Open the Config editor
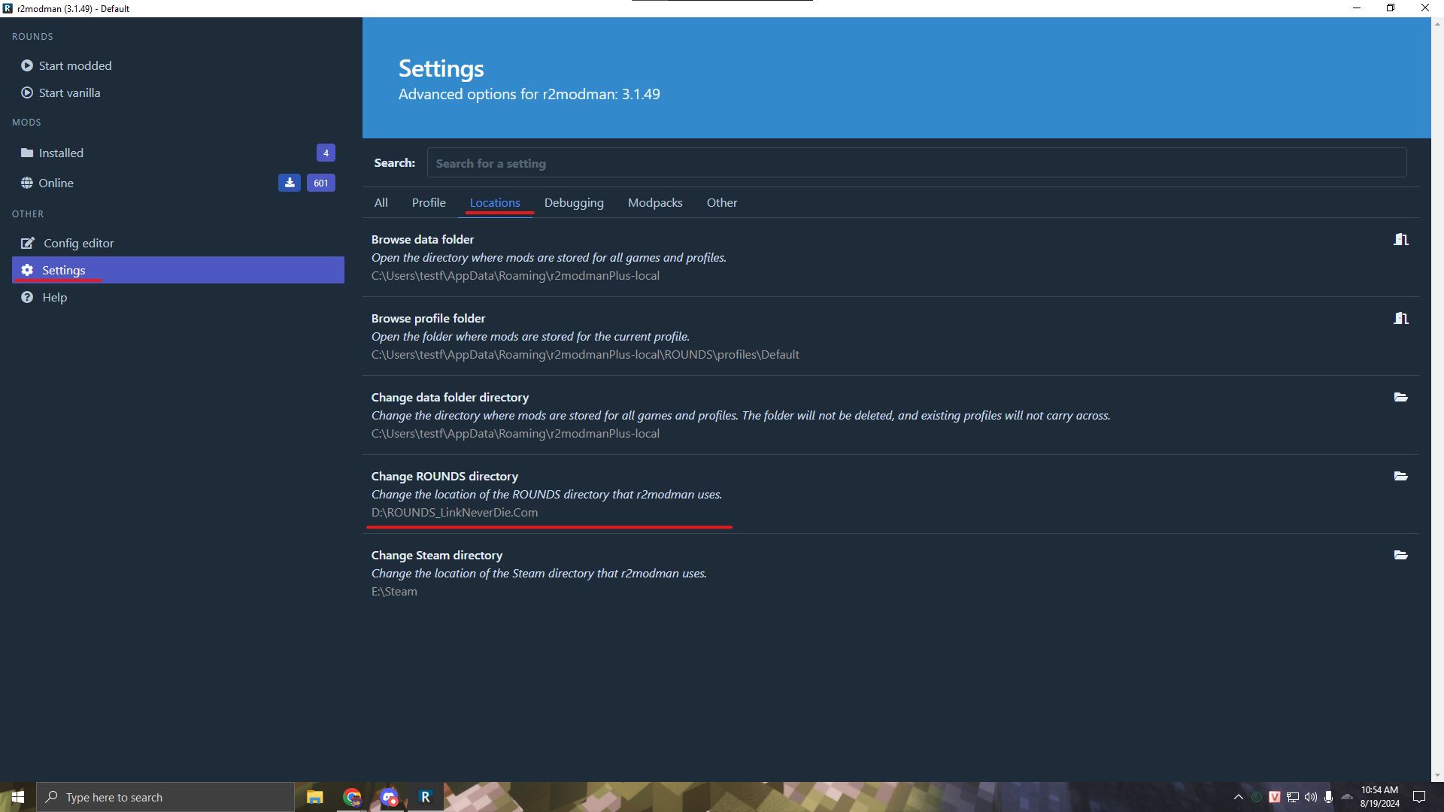This screenshot has width=1444, height=812. [78, 244]
